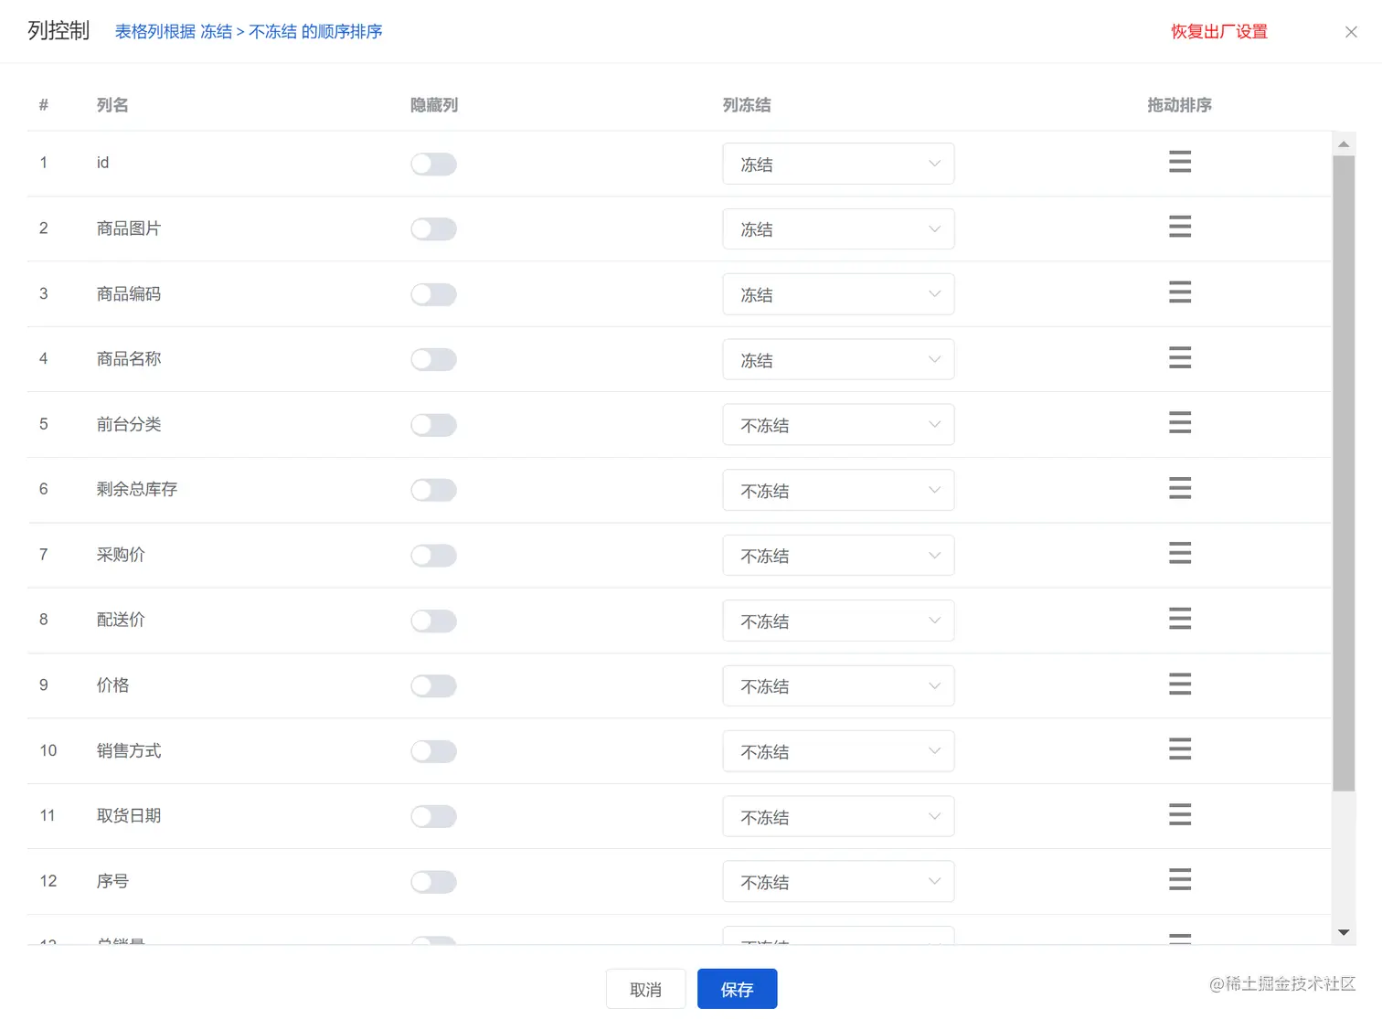Click drag handle of 剩余总库存 row
1382x1019 pixels.
pos(1180,488)
